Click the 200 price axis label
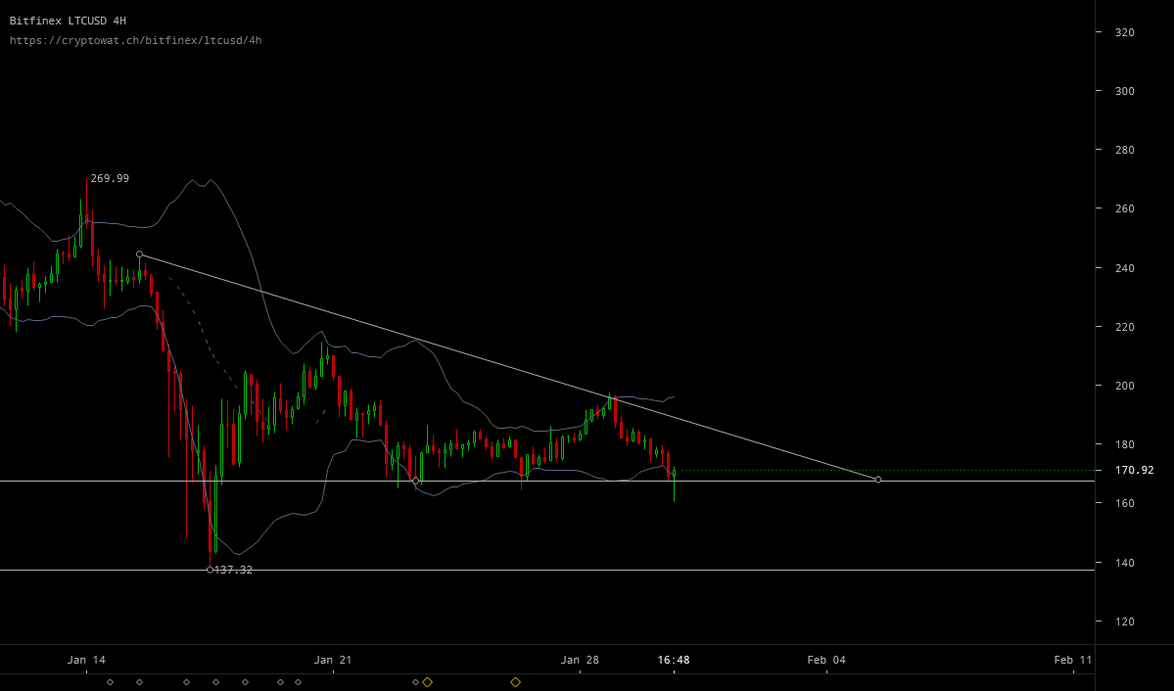The image size is (1174, 691). (1125, 386)
